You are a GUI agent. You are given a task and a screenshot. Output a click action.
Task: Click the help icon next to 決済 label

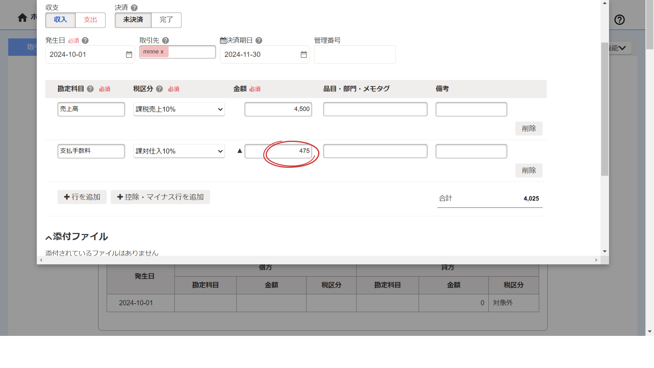point(134,8)
